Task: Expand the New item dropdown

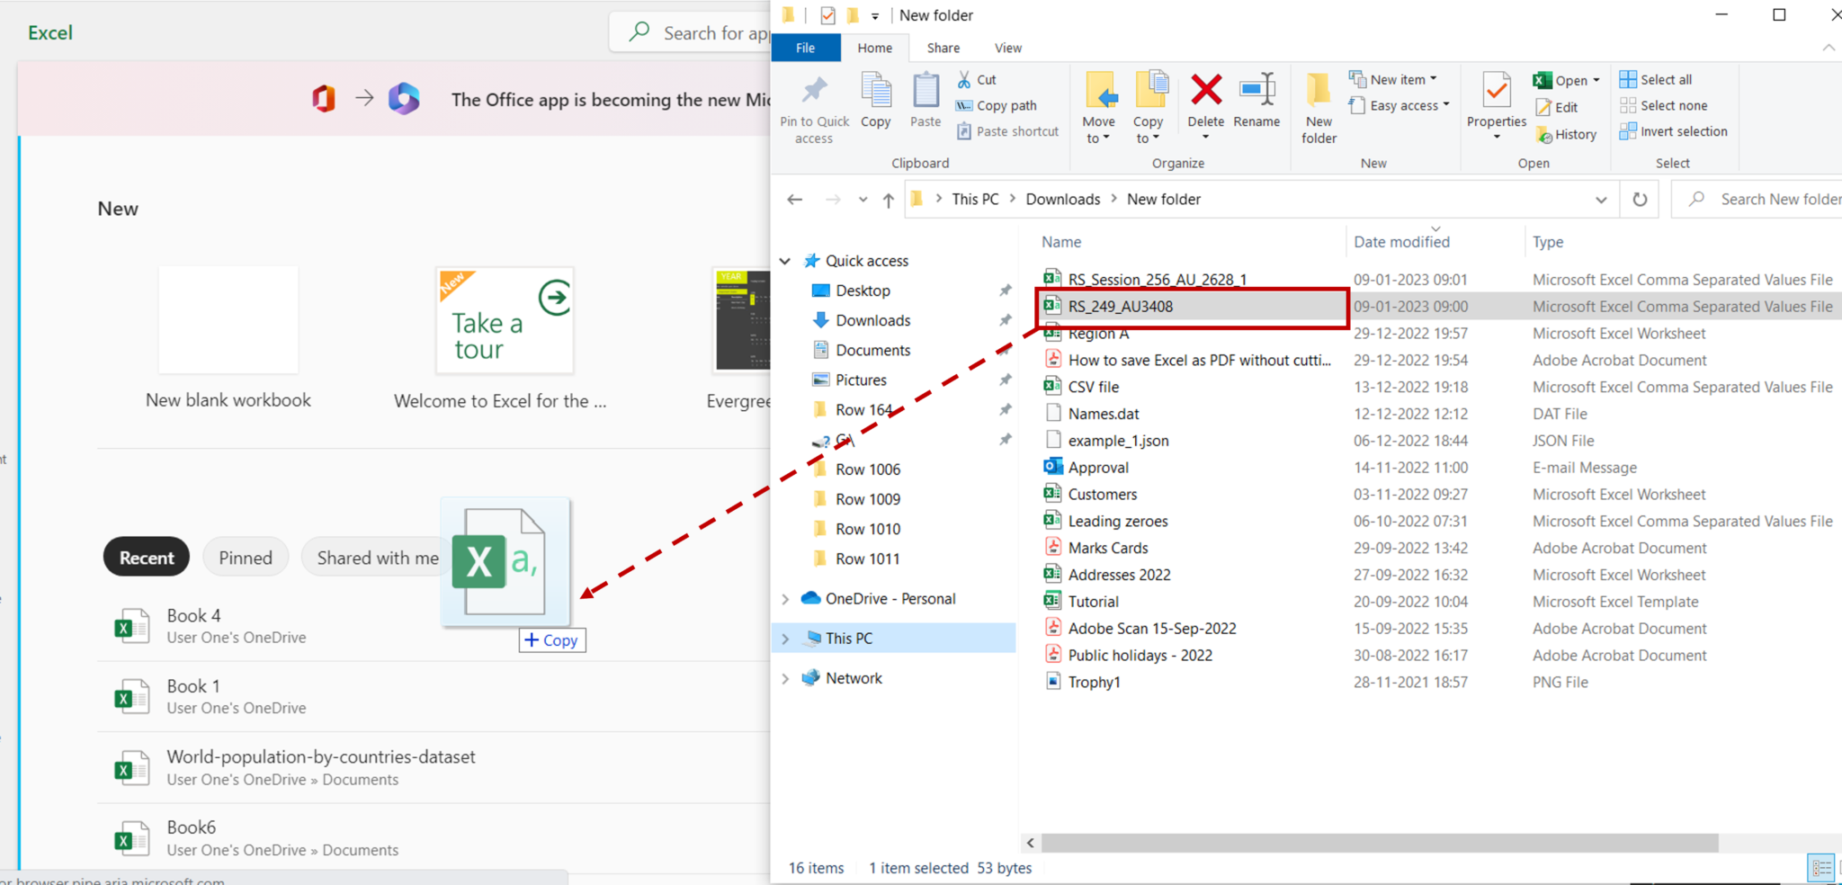Action: tap(1433, 79)
